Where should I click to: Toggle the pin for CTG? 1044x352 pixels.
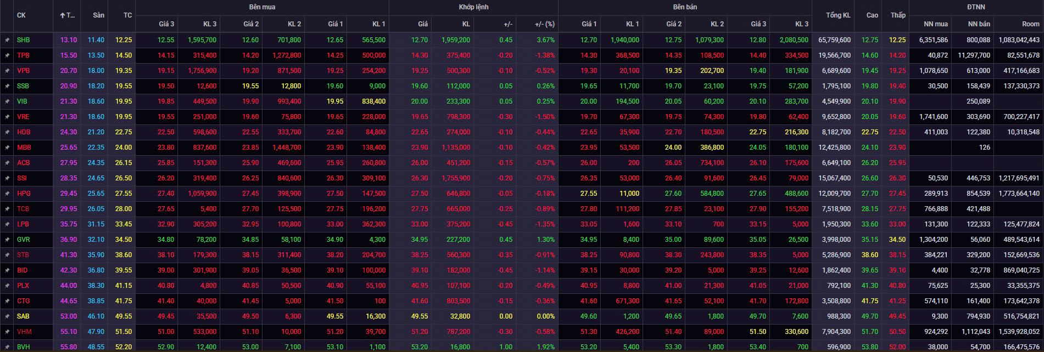point(7,301)
